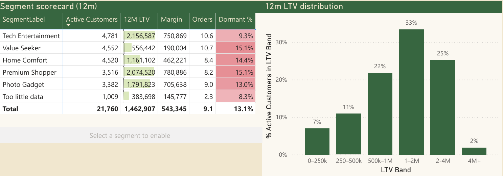Click Tech Entertainment's 12M LTV data bar

140,36
